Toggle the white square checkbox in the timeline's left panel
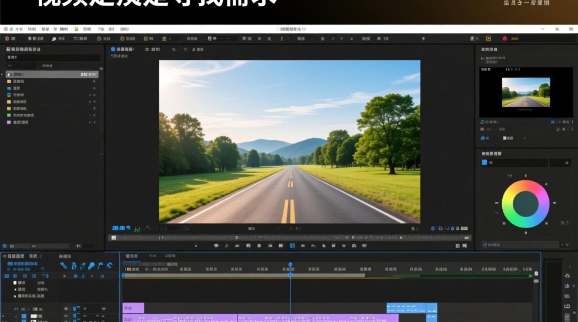578x322 pixels. pos(15,283)
